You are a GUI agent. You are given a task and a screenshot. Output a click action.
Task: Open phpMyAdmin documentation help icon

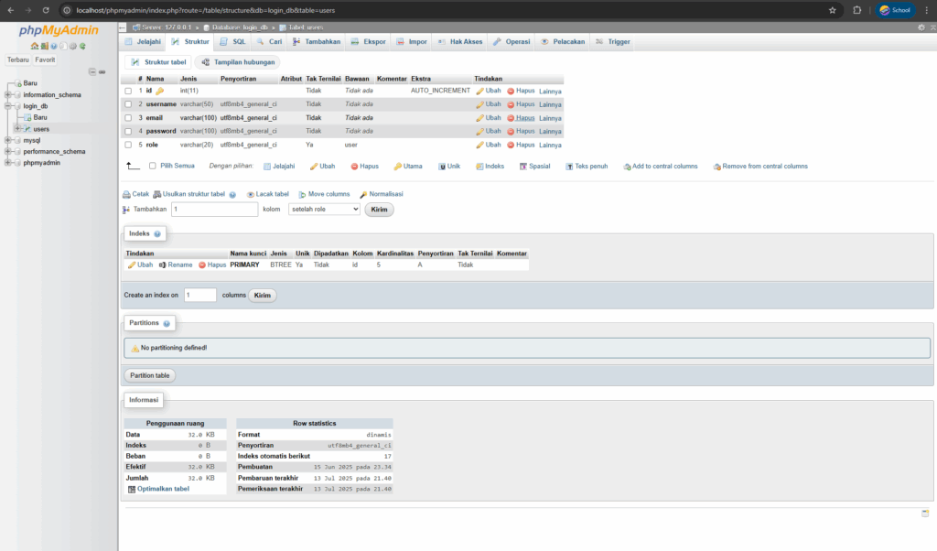pyautogui.click(x=54, y=46)
